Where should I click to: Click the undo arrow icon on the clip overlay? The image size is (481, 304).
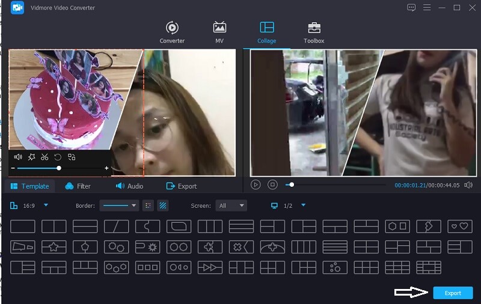[x=58, y=157]
